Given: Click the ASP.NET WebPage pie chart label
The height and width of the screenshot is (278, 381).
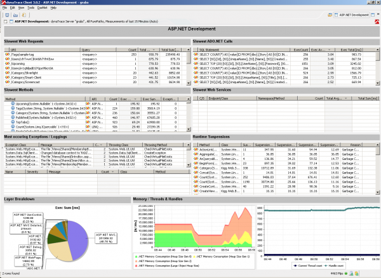Looking at the screenshot, I should (x=28, y=261).
